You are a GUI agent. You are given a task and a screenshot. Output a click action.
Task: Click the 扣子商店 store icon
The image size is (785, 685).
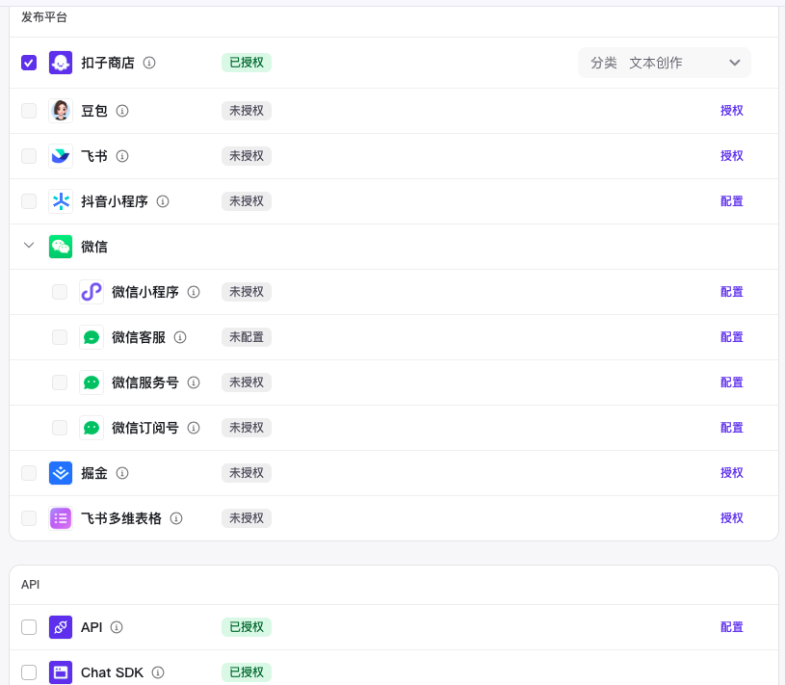coord(61,63)
